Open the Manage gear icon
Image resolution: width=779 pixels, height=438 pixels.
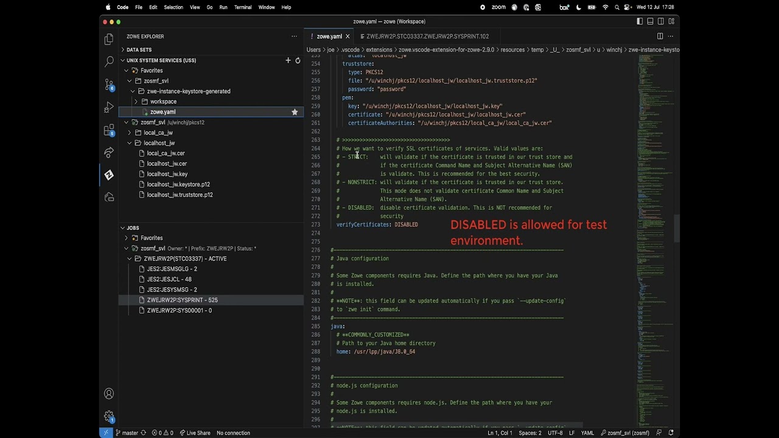pyautogui.click(x=109, y=417)
